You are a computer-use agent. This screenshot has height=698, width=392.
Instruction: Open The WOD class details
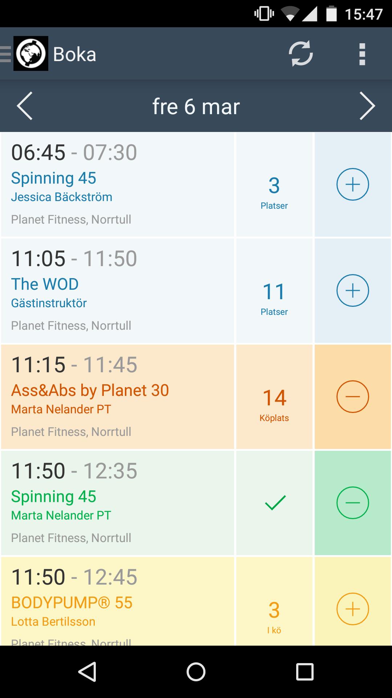click(118, 291)
